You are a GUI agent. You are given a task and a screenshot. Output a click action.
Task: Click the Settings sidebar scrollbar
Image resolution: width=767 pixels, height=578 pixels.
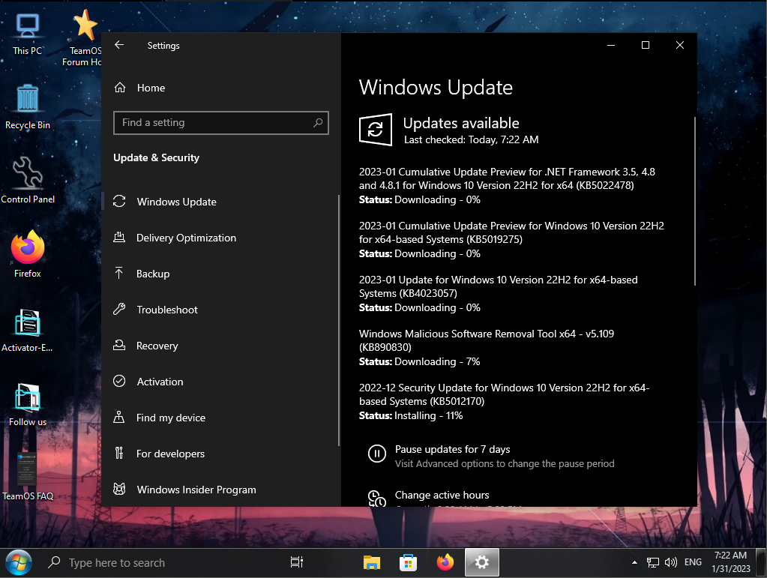click(x=338, y=320)
